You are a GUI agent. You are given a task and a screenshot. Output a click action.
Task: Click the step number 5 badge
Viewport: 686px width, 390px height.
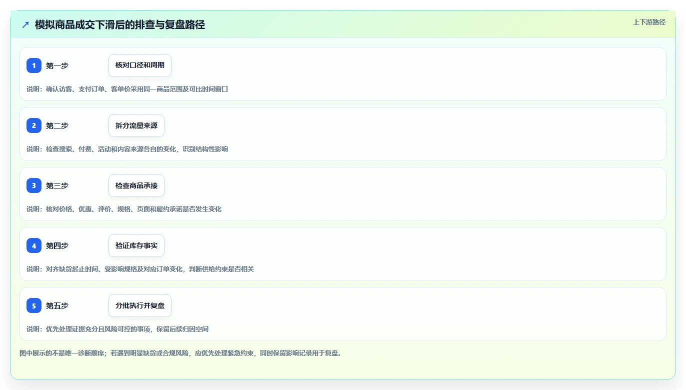pos(34,305)
